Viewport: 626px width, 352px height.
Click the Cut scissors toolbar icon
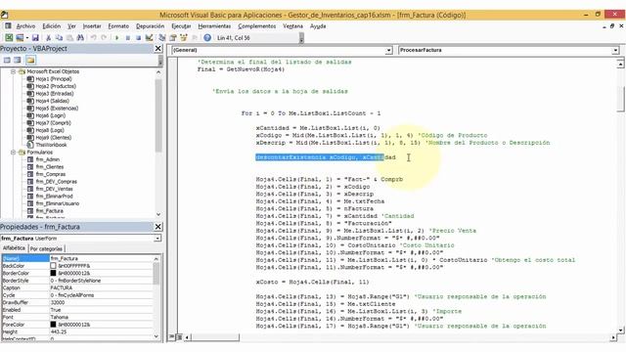click(x=48, y=37)
